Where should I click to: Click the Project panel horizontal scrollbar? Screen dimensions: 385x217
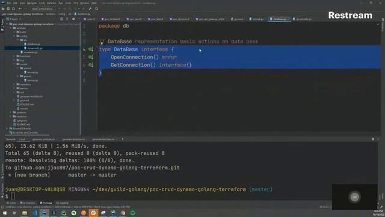pyautogui.click(x=27, y=135)
